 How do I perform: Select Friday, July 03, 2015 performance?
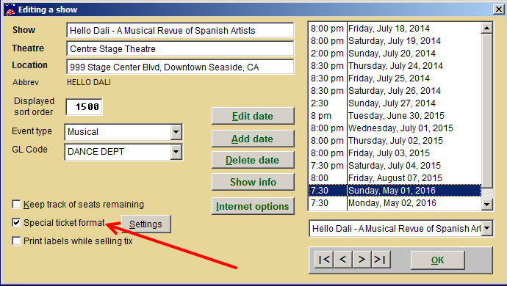[395, 153]
